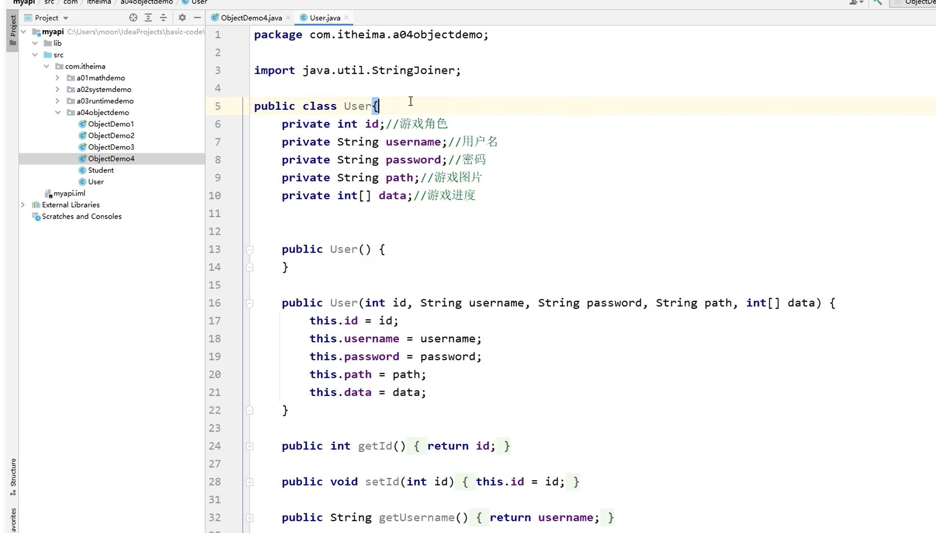Click the itheima breadcrumb segment
Image resolution: width=936 pixels, height=533 pixels.
(x=99, y=2)
